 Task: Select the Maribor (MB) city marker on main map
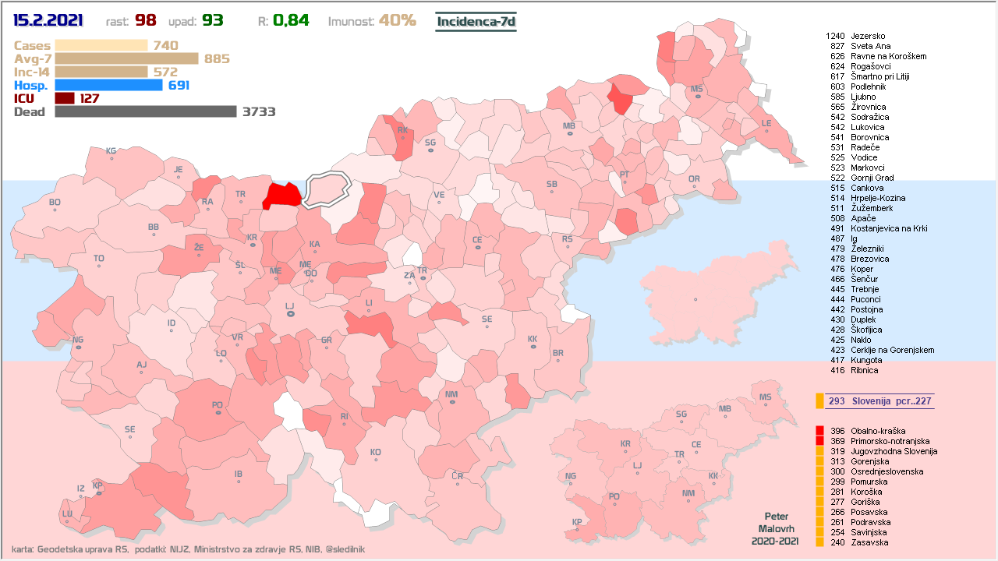click(x=570, y=134)
